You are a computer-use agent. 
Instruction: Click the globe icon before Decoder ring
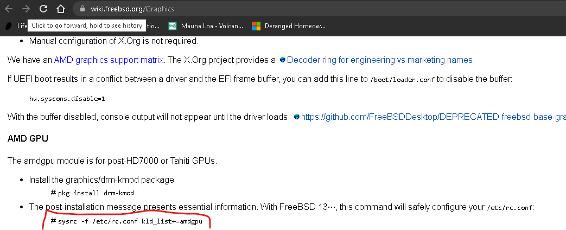coord(283,60)
